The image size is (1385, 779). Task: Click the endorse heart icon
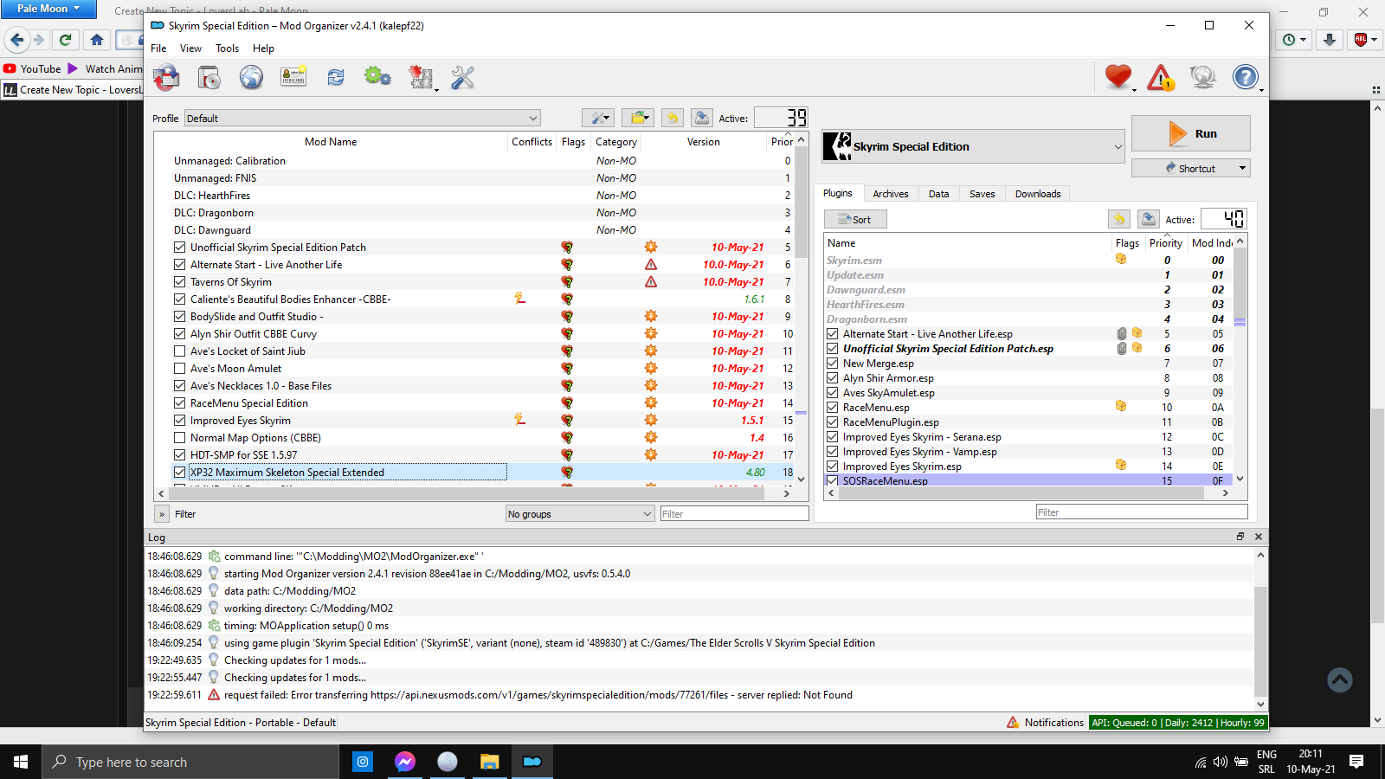pyautogui.click(x=1118, y=77)
